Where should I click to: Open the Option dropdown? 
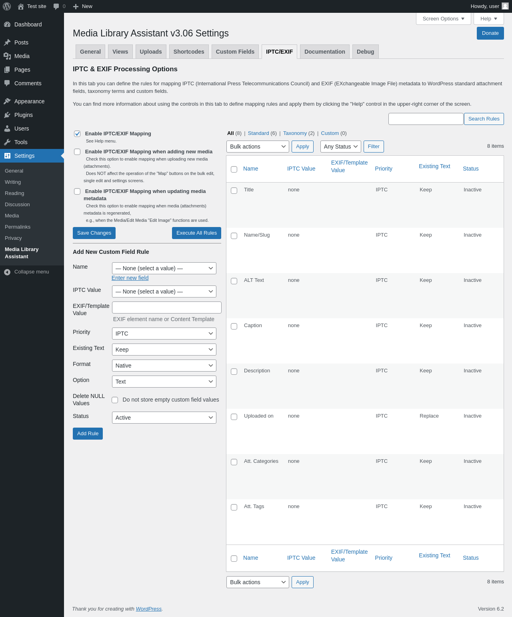[x=164, y=382]
